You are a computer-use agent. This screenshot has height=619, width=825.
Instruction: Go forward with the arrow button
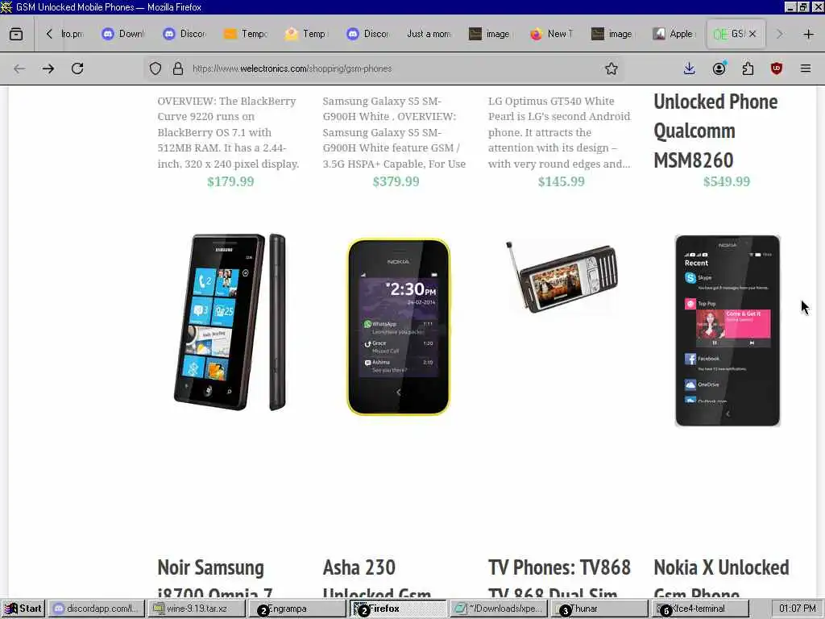pyautogui.click(x=48, y=69)
